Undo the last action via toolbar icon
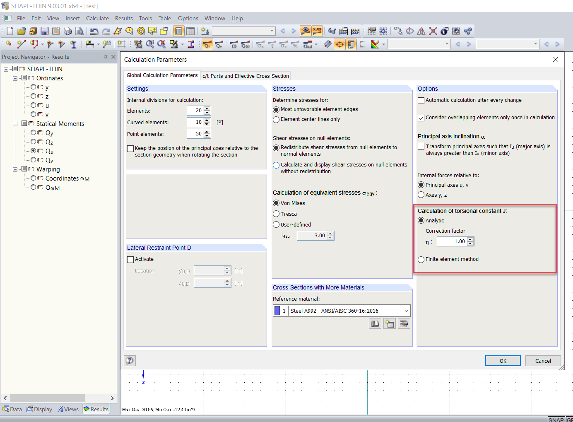The height and width of the screenshot is (422, 573). [x=94, y=31]
